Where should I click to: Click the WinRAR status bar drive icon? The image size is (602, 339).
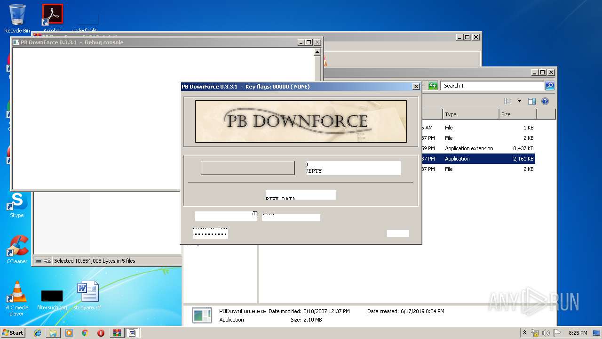tap(39, 261)
